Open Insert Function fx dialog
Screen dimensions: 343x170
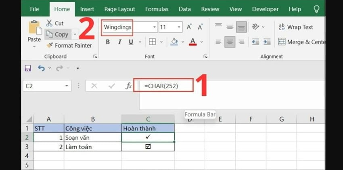(x=128, y=86)
